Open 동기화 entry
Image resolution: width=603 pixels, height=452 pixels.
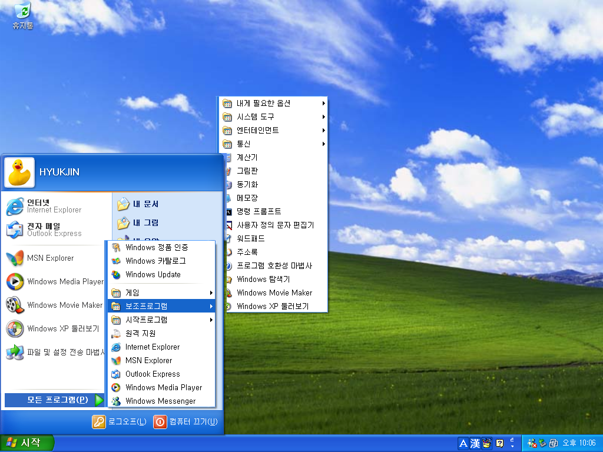pyautogui.click(x=276, y=184)
